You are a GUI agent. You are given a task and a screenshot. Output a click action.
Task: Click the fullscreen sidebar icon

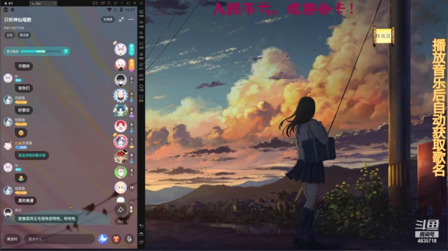(141, 45)
